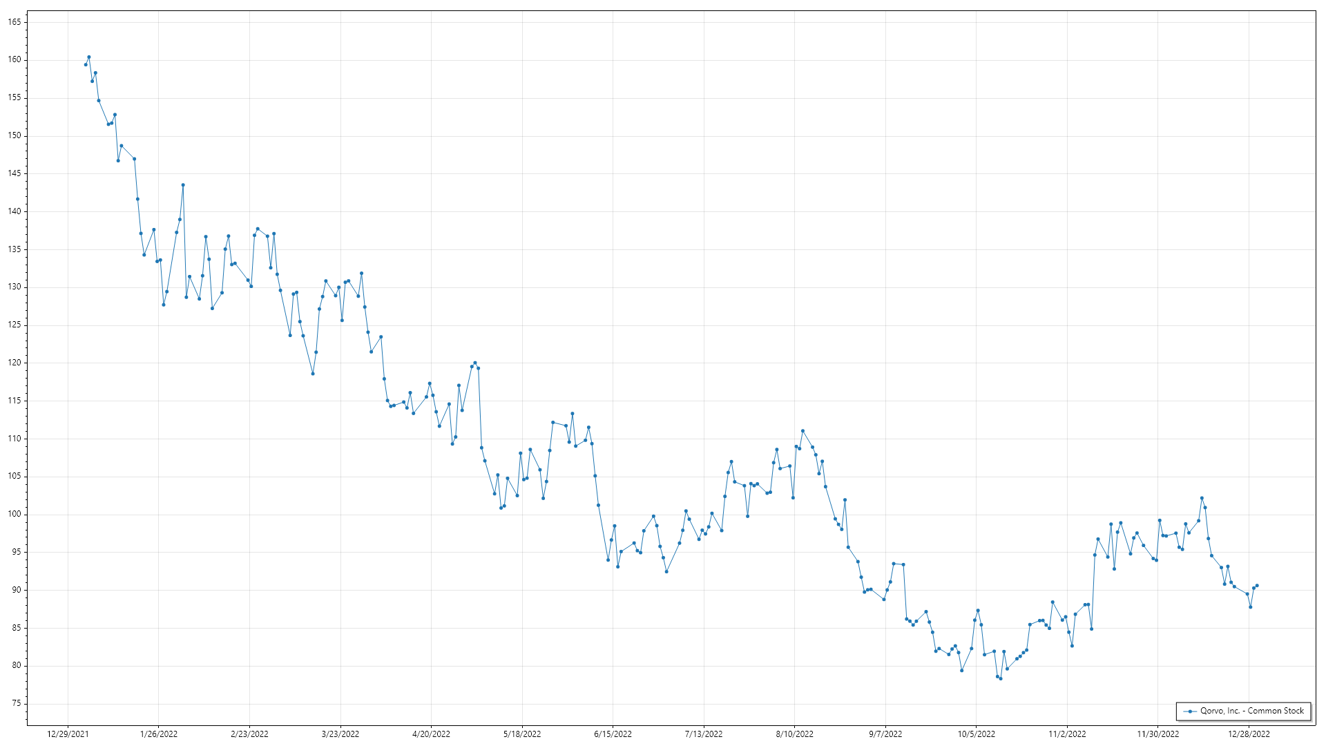The width and height of the screenshot is (1326, 746).
Task: Select the 3/23/2022 x-axis date label
Action: (340, 734)
